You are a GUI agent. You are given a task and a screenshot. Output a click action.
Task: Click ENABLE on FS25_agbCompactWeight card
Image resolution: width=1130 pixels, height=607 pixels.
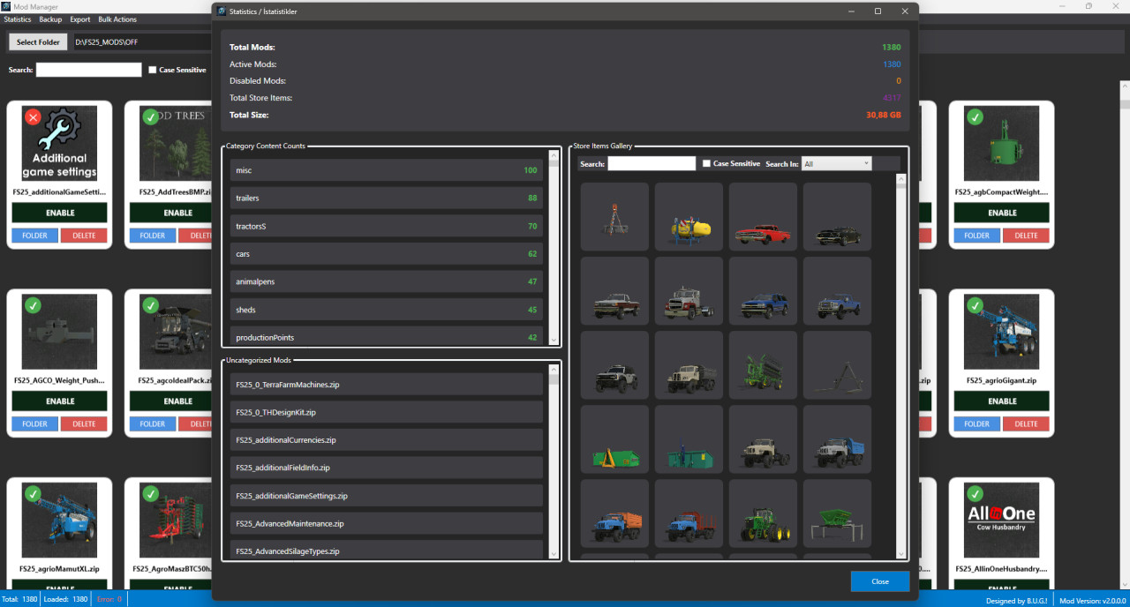[1002, 213]
